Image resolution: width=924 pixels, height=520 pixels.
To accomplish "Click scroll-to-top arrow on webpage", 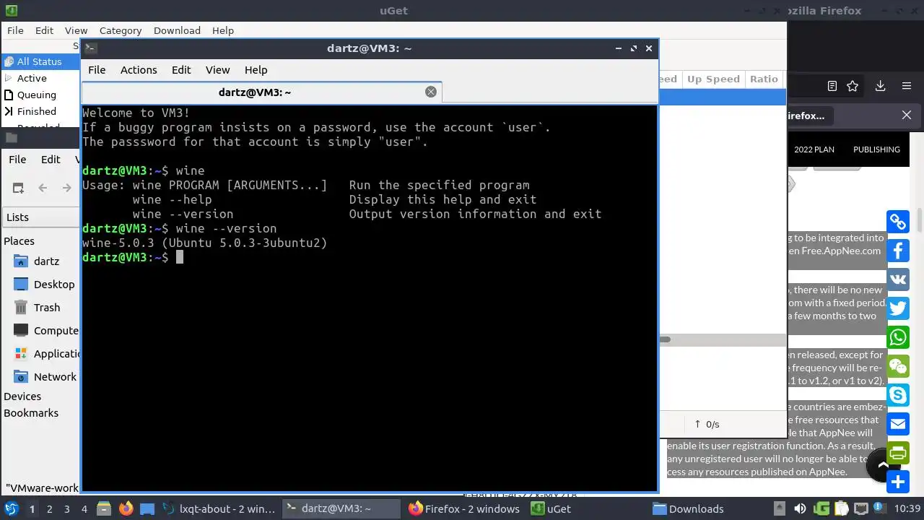I will pos(881,465).
